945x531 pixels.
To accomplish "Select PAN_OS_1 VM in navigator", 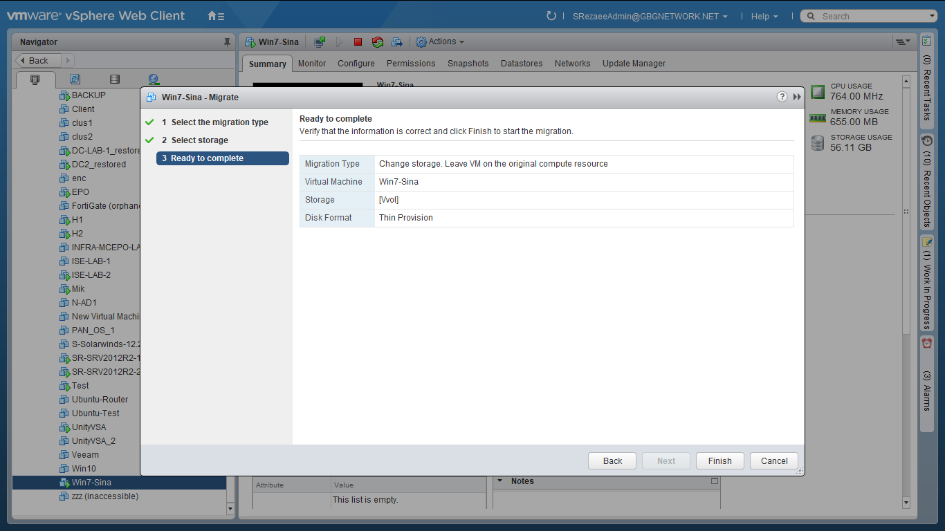I will [x=93, y=330].
